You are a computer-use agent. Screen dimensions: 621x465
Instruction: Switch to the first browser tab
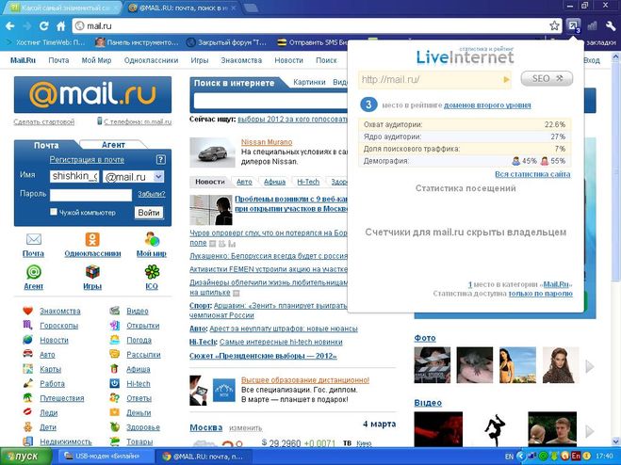click(63, 8)
